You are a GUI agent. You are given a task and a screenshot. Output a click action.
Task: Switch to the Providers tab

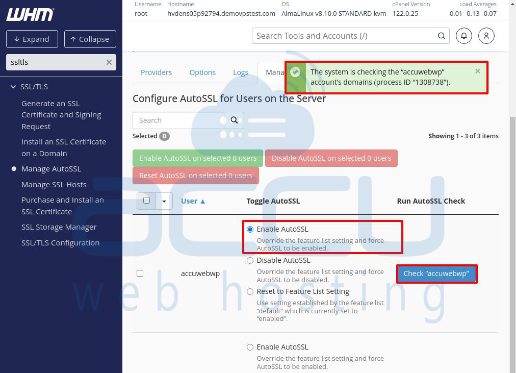click(156, 72)
